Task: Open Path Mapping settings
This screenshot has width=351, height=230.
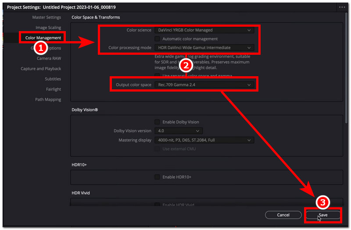Action: (x=48, y=99)
